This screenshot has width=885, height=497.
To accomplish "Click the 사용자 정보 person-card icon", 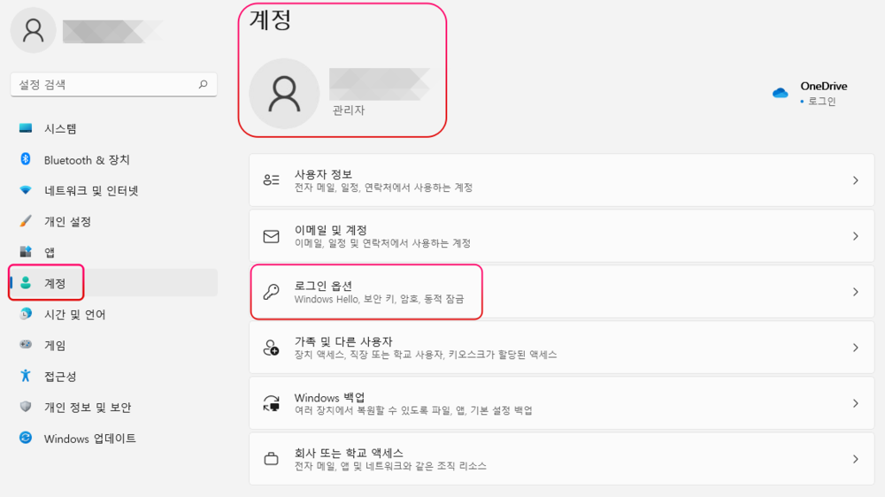I will pos(272,180).
